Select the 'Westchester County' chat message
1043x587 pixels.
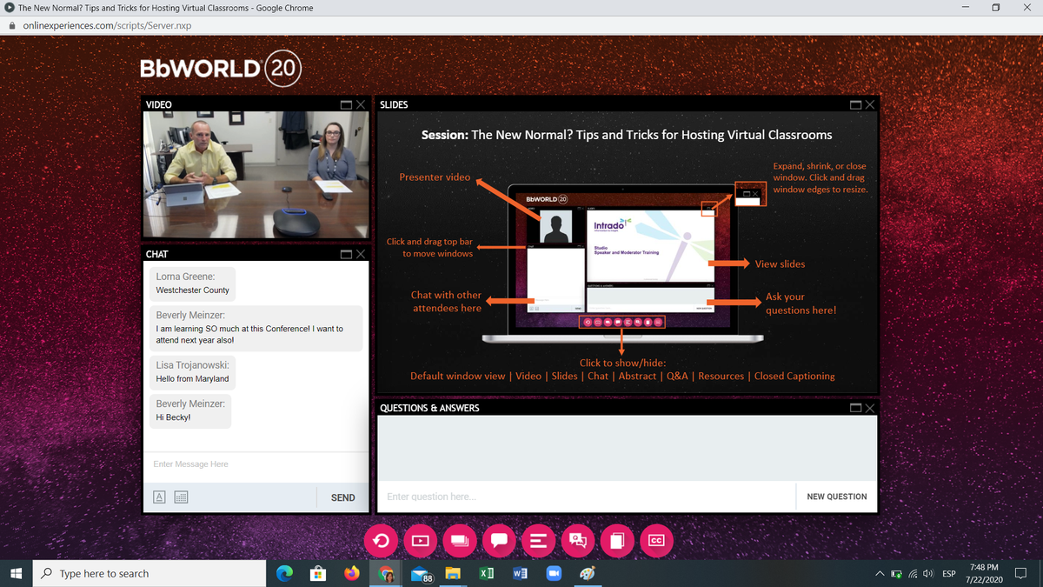point(192,290)
